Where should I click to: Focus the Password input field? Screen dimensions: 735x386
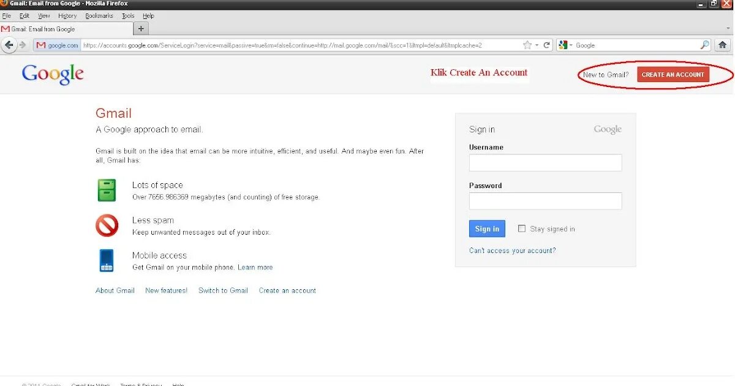[x=545, y=201]
